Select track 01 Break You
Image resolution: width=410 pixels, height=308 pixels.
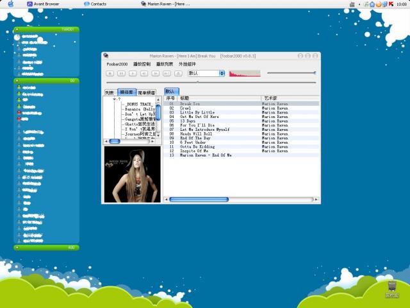pyautogui.click(x=242, y=104)
